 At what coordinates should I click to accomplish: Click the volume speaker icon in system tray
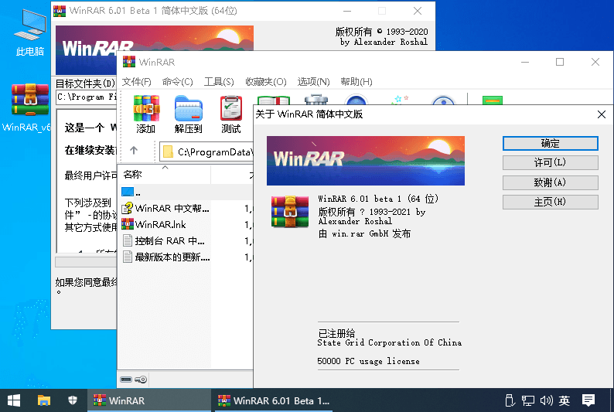point(546,400)
